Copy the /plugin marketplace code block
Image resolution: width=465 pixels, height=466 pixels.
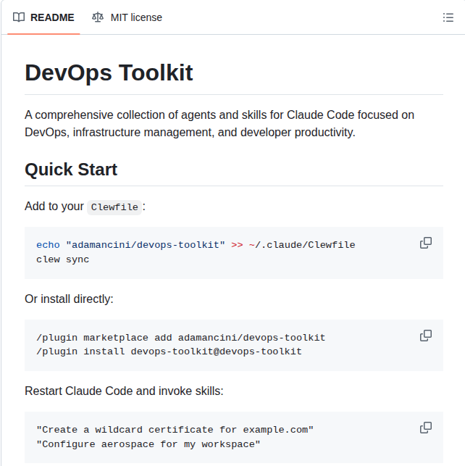[425, 336]
